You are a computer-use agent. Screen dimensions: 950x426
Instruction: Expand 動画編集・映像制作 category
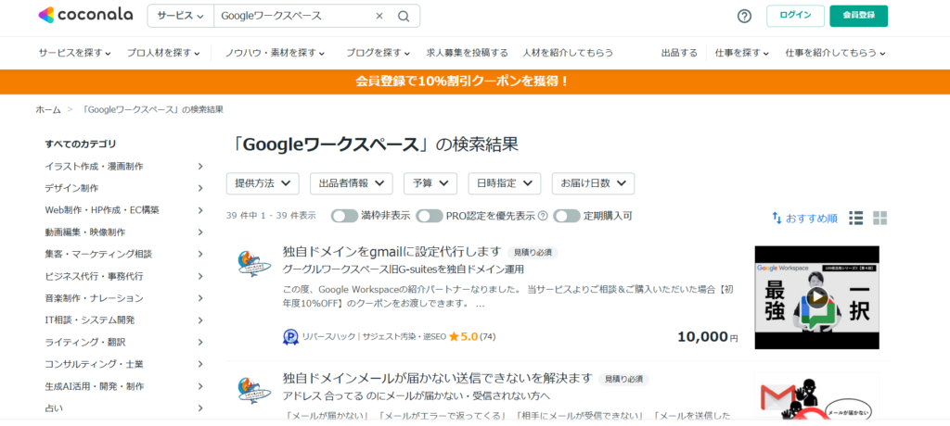coord(124,232)
